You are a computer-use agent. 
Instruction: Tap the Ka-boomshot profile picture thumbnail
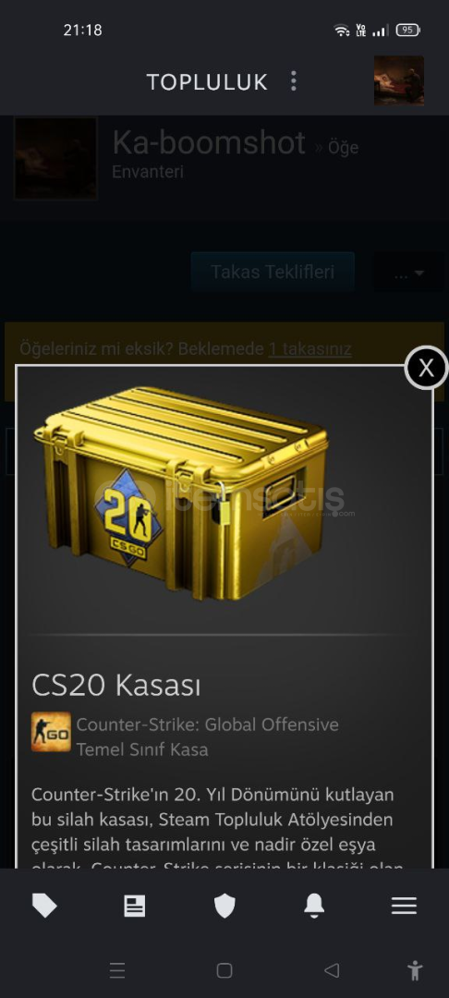55,159
